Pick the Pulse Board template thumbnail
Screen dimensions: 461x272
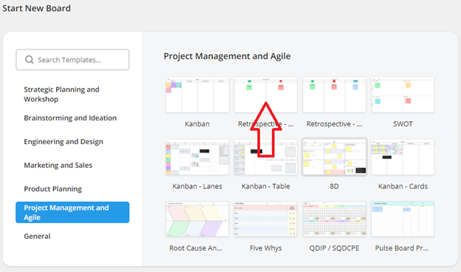coord(403,219)
